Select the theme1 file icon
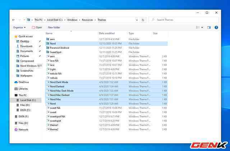The width and height of the screenshot is (230, 151). pyautogui.click(x=48, y=125)
